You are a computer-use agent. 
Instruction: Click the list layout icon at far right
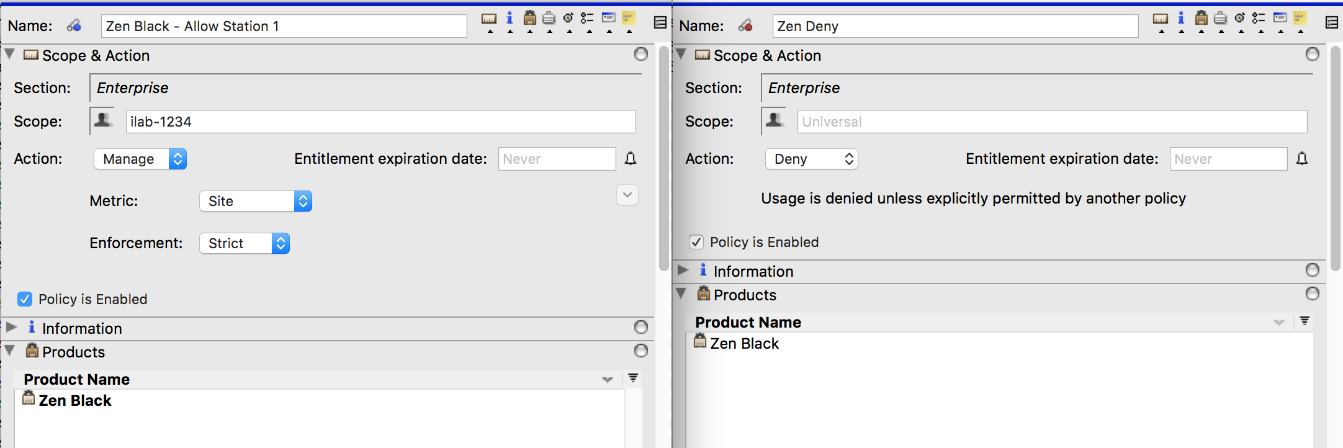coord(1331,23)
